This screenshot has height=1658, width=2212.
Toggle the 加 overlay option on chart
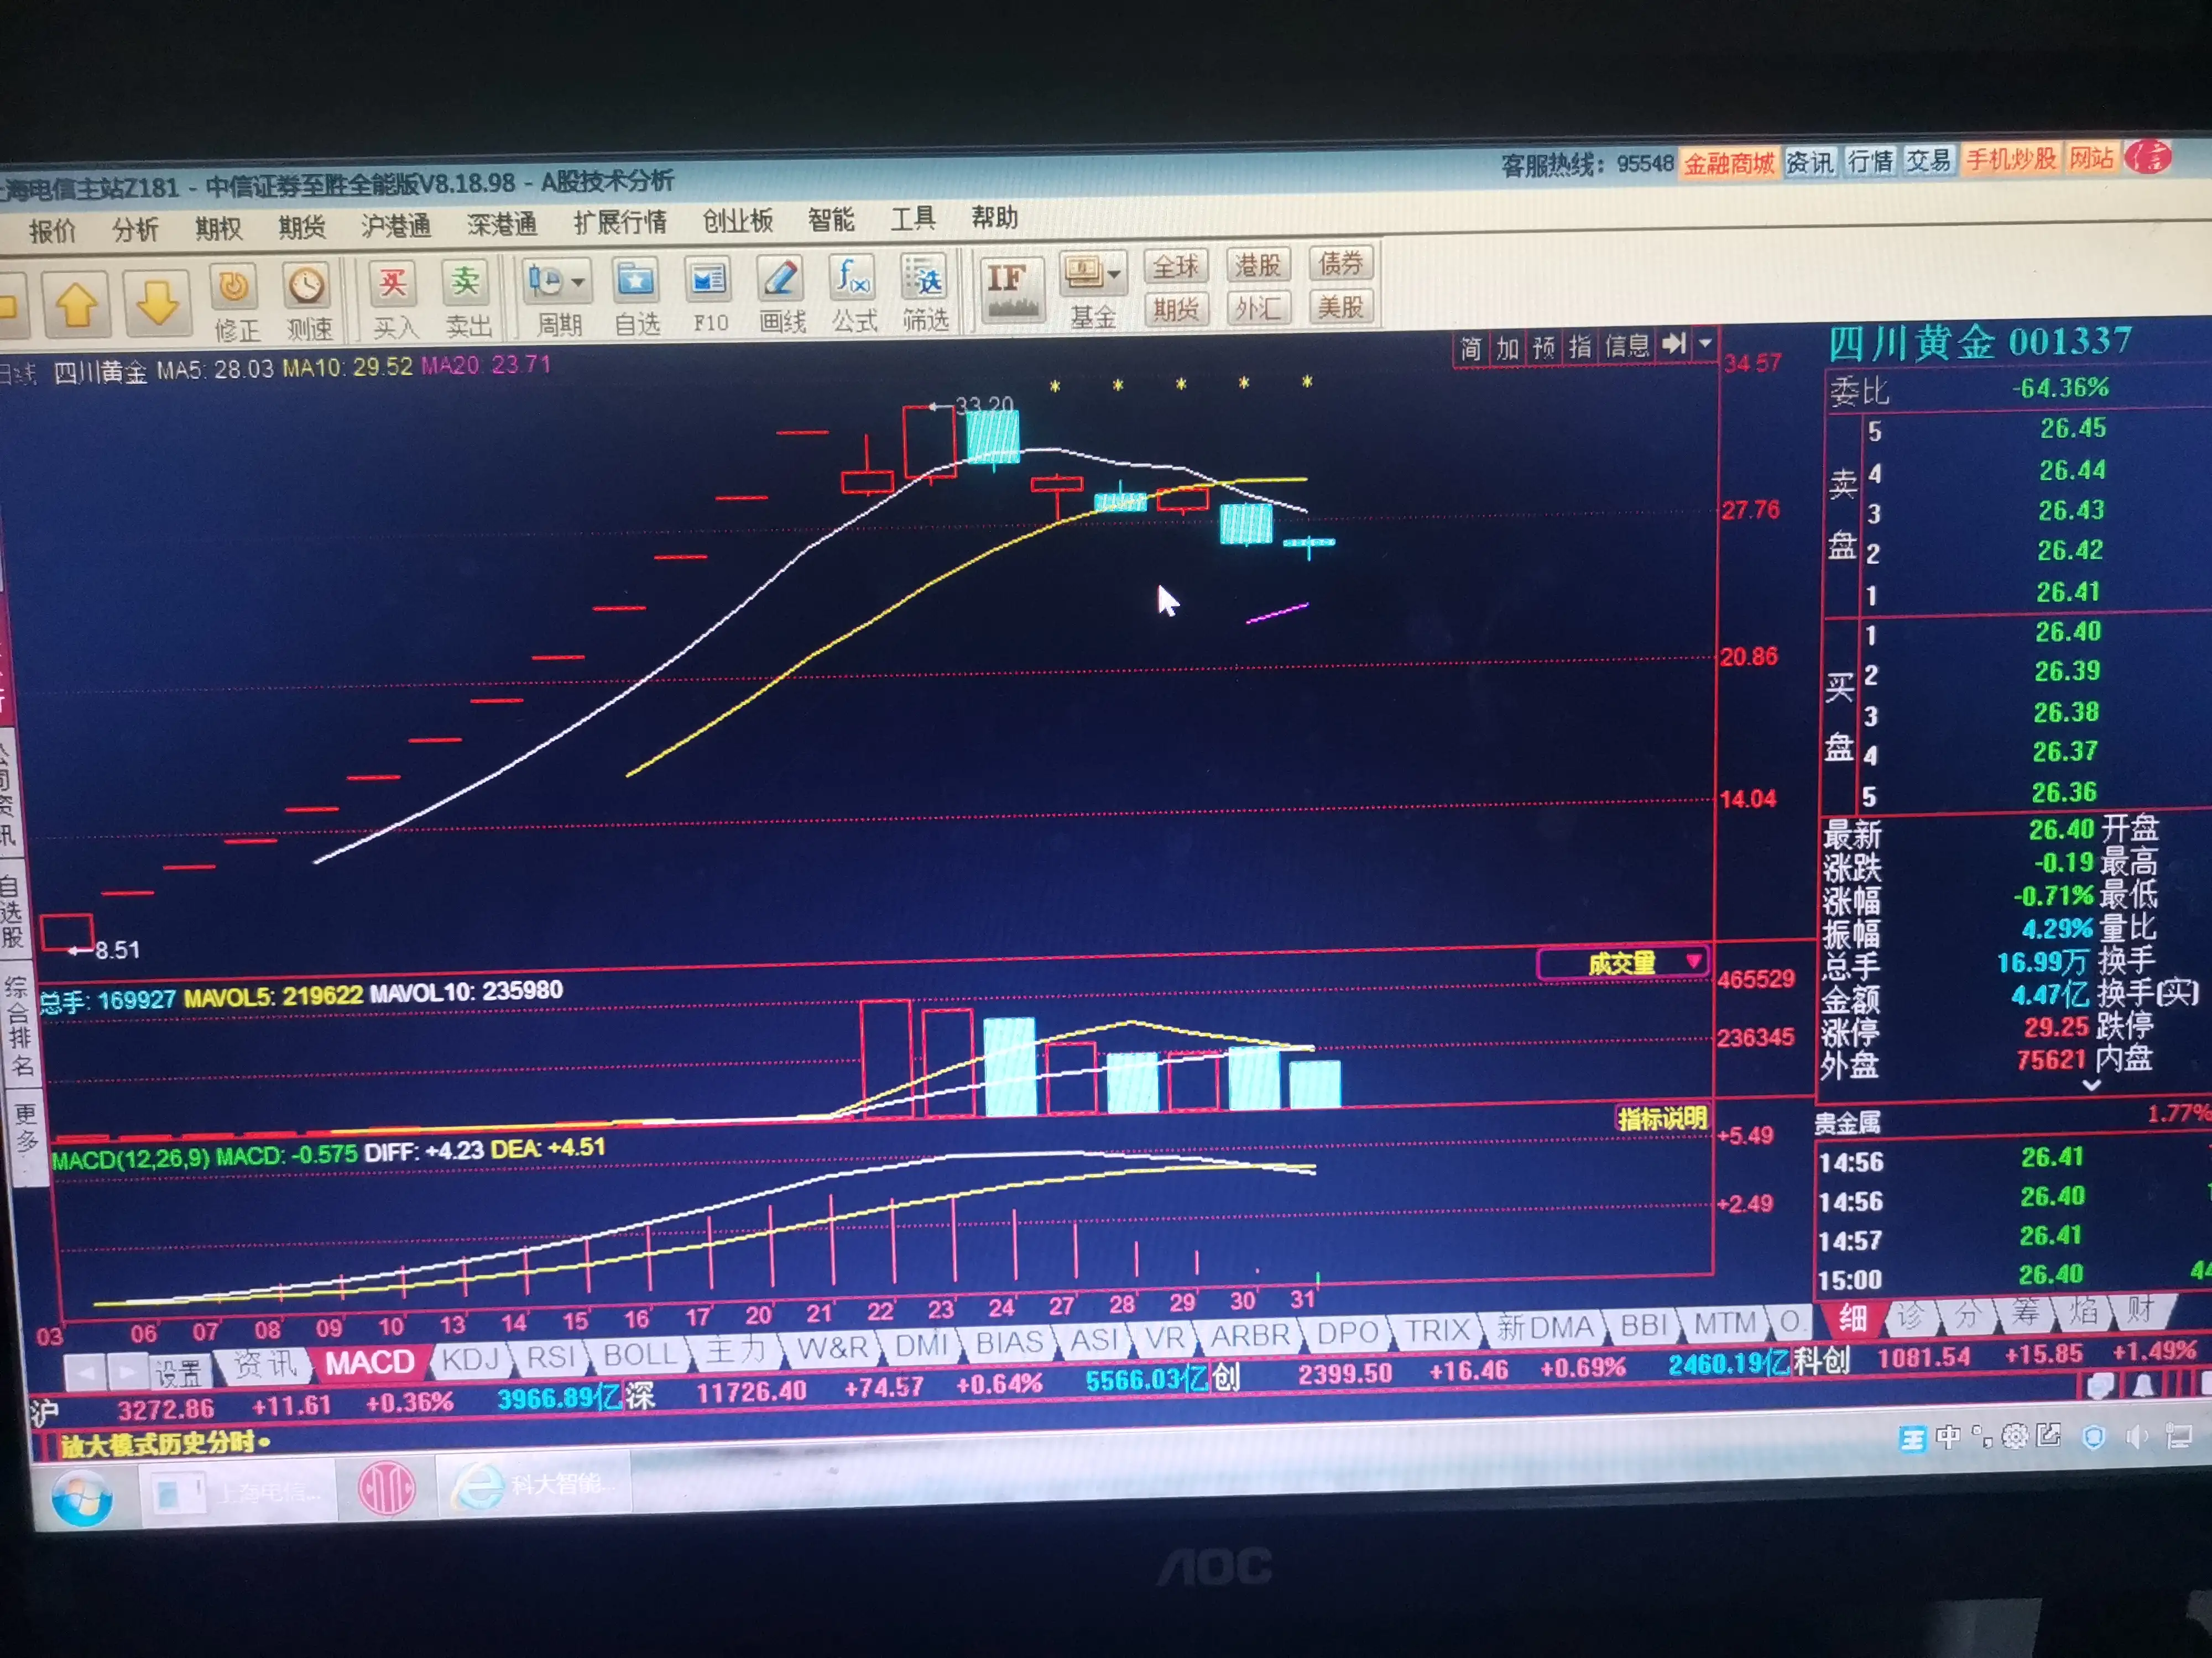pos(1507,348)
